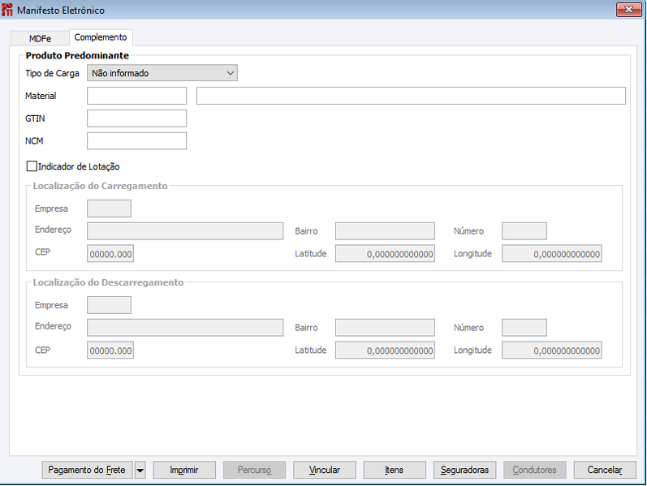
Task: Click the Localização do Descarregamento group label
Action: tap(108, 282)
